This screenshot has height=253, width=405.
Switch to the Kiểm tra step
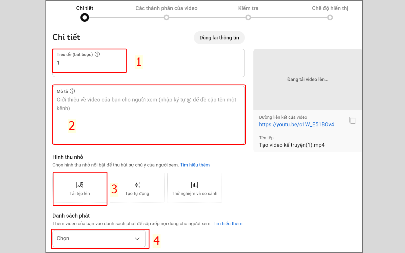(x=248, y=8)
